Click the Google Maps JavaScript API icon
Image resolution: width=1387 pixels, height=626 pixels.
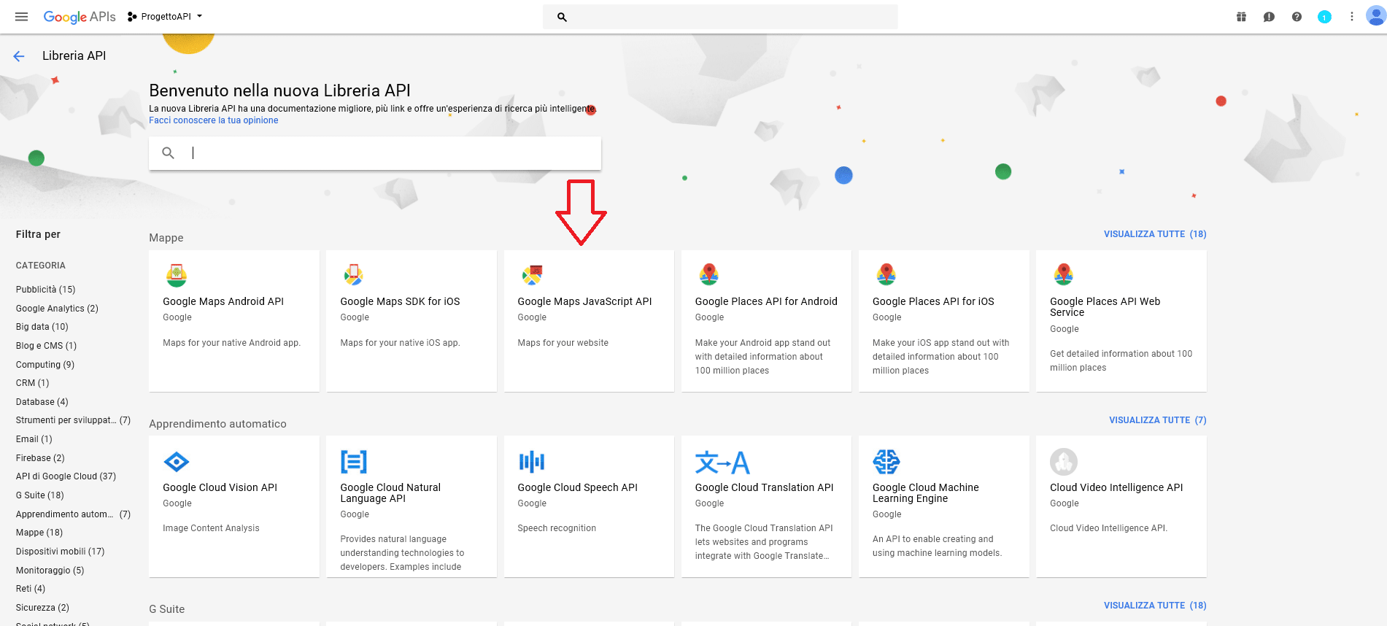pos(532,275)
